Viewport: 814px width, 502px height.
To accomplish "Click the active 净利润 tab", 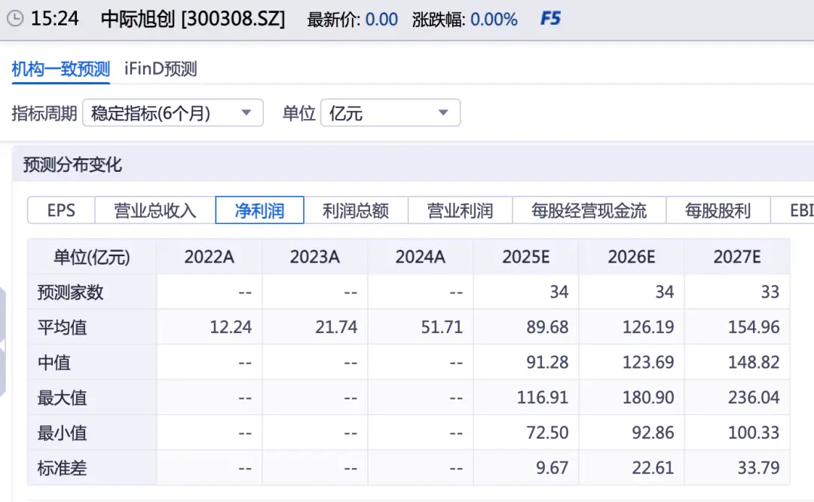I will (x=259, y=211).
